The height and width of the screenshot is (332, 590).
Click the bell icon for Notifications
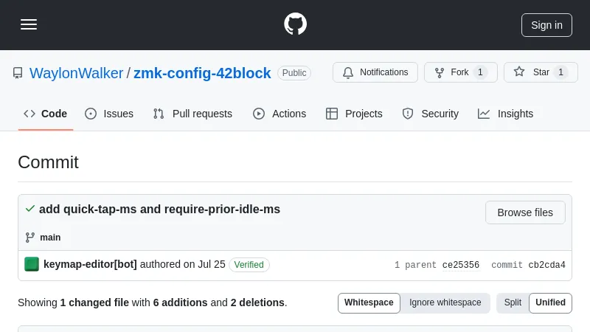pos(348,72)
